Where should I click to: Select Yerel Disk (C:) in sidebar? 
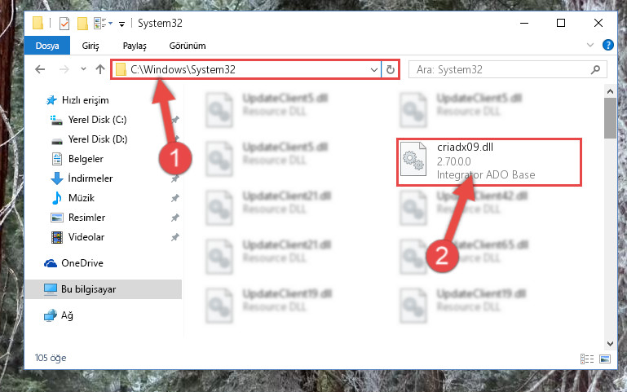click(97, 120)
